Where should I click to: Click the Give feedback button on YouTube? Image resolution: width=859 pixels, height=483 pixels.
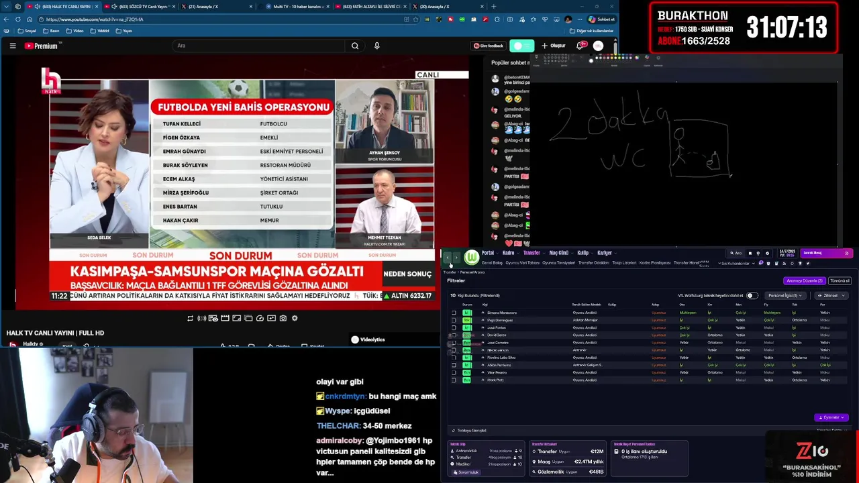[488, 46]
